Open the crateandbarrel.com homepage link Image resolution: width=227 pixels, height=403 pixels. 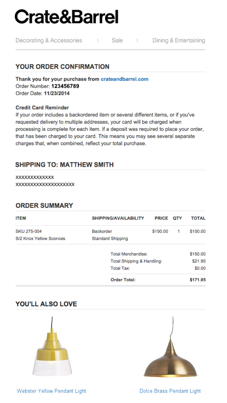tap(125, 79)
